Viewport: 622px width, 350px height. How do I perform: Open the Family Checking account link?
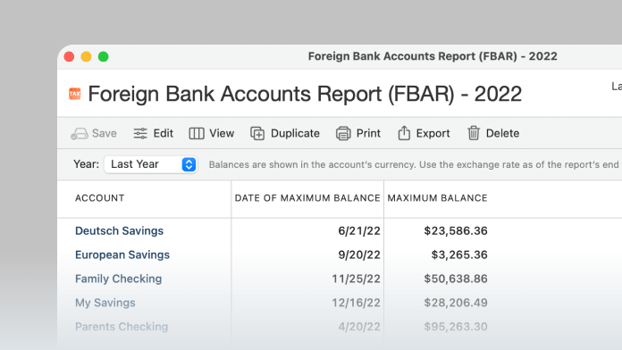click(x=118, y=279)
